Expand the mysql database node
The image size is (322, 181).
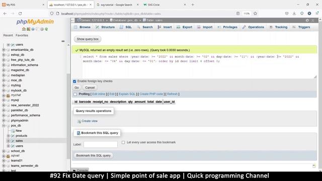[4, 100]
